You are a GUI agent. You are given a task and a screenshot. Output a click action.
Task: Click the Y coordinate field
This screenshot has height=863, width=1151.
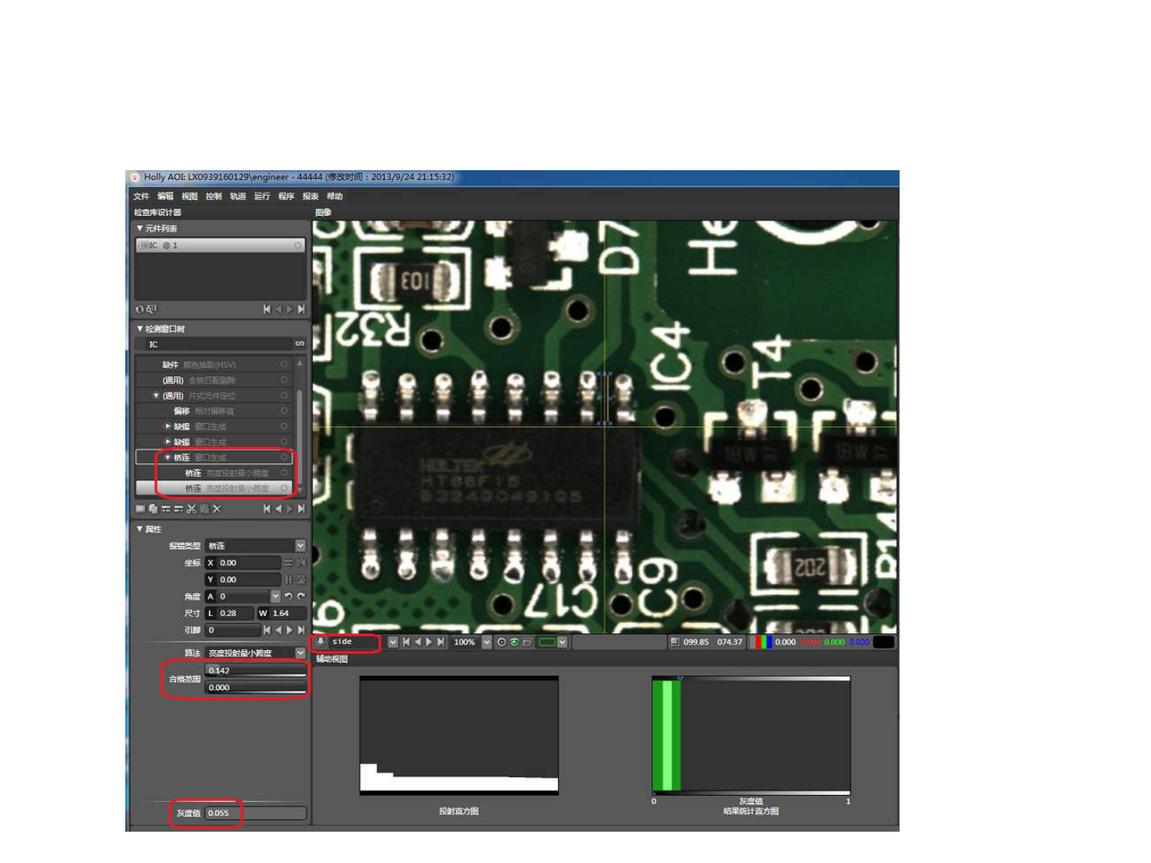click(243, 580)
